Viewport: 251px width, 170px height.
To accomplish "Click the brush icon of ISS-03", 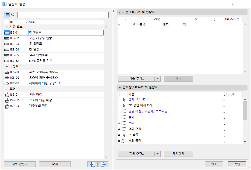I will (7, 106).
